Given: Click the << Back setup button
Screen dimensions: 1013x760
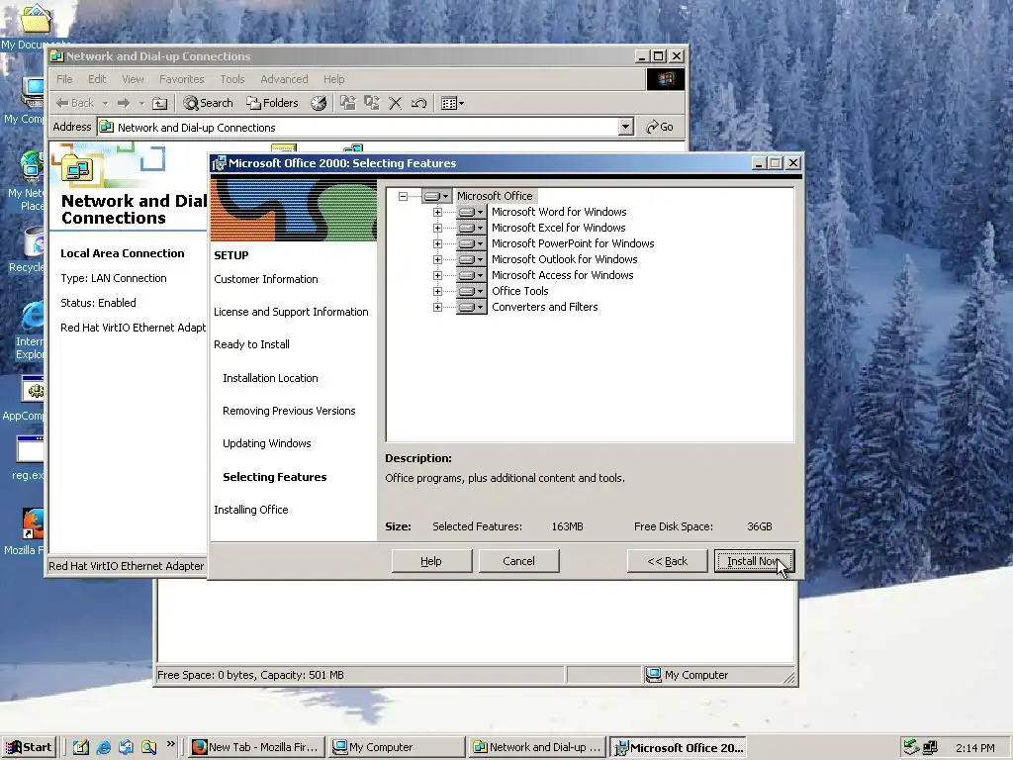Looking at the screenshot, I should 668,561.
